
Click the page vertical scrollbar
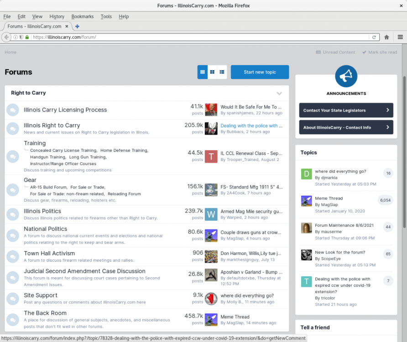pyautogui.click(x=404, y=152)
